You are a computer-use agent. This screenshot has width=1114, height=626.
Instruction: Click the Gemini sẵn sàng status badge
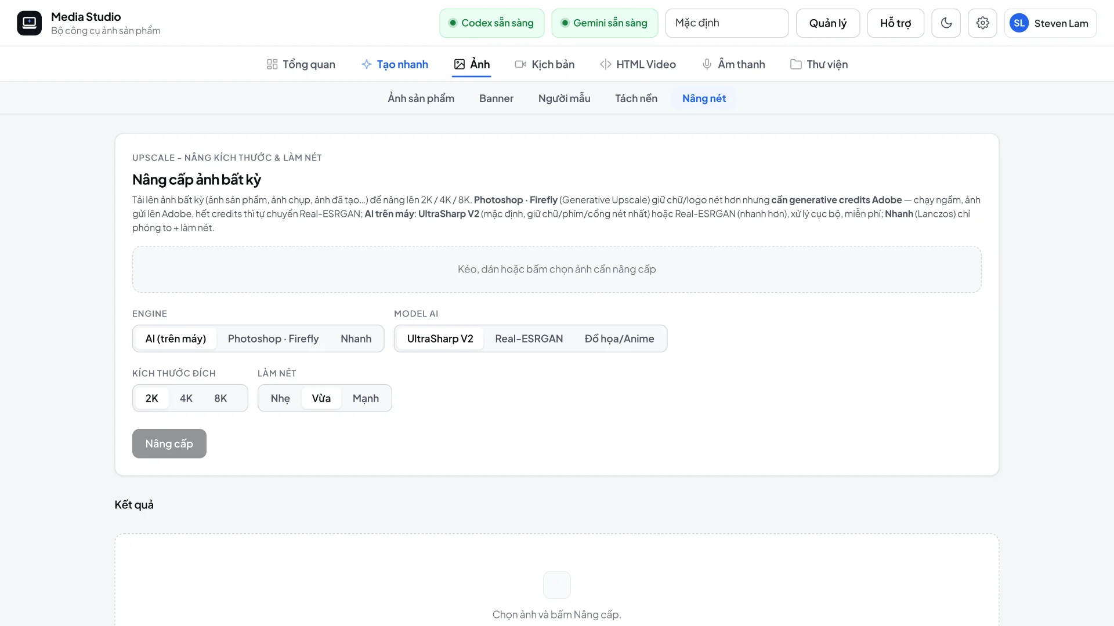point(605,23)
